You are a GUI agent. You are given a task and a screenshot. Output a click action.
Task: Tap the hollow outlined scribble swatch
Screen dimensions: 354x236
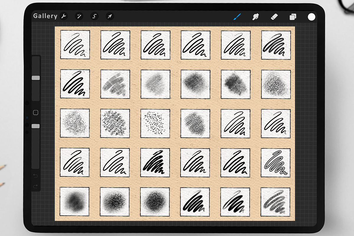pos(276,163)
